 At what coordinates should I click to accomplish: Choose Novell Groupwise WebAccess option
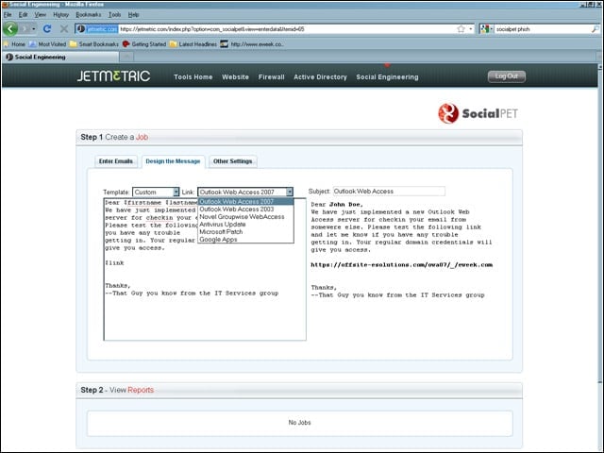245,217
